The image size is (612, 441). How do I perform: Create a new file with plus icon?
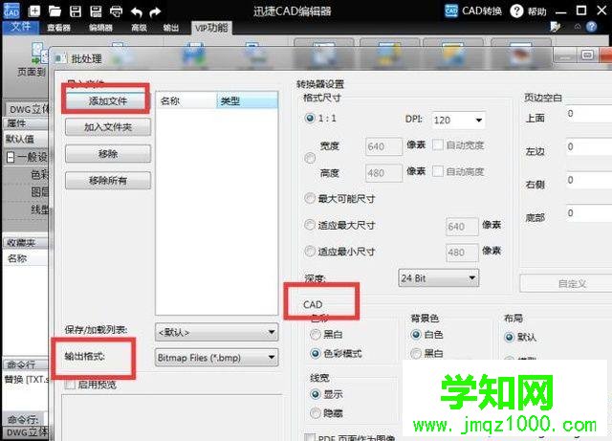pyautogui.click(x=34, y=11)
